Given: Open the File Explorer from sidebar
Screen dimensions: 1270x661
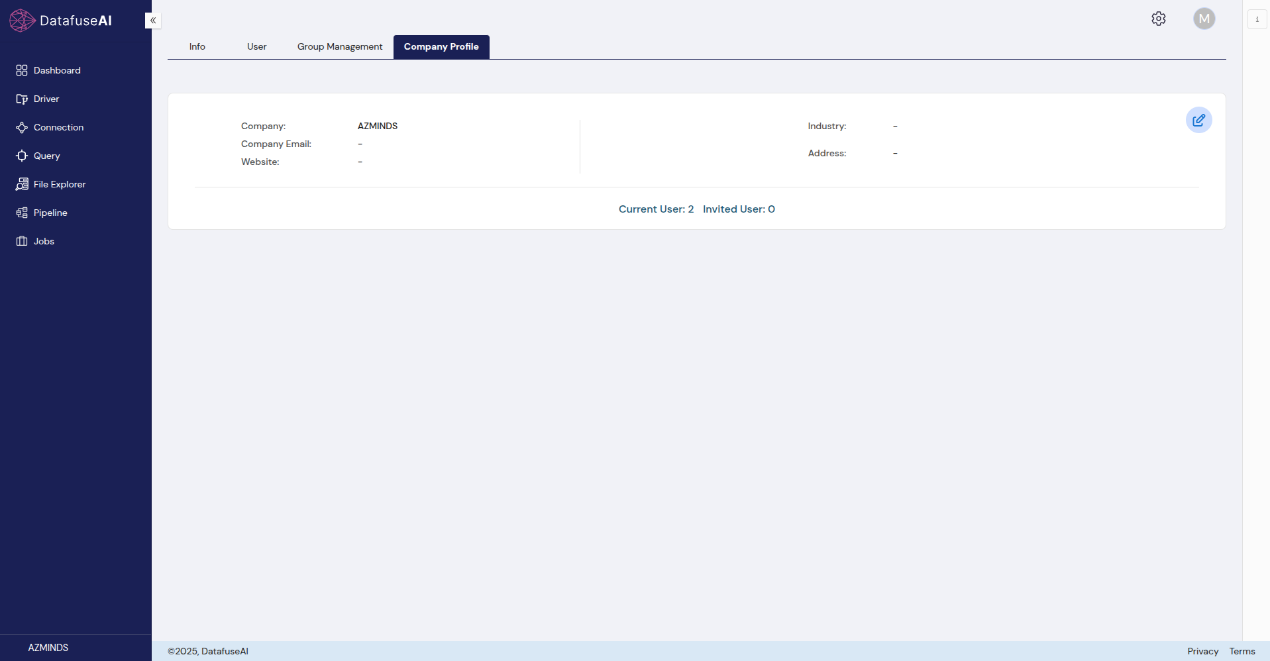Looking at the screenshot, I should click(22, 184).
